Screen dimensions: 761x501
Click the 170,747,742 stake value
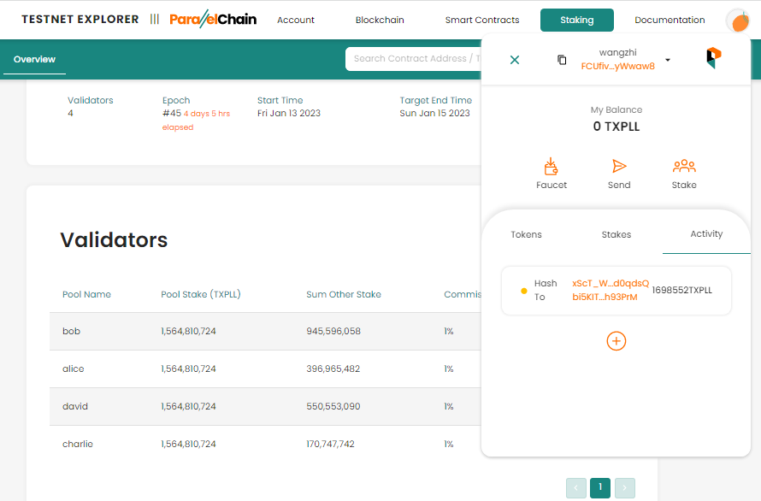click(x=330, y=444)
